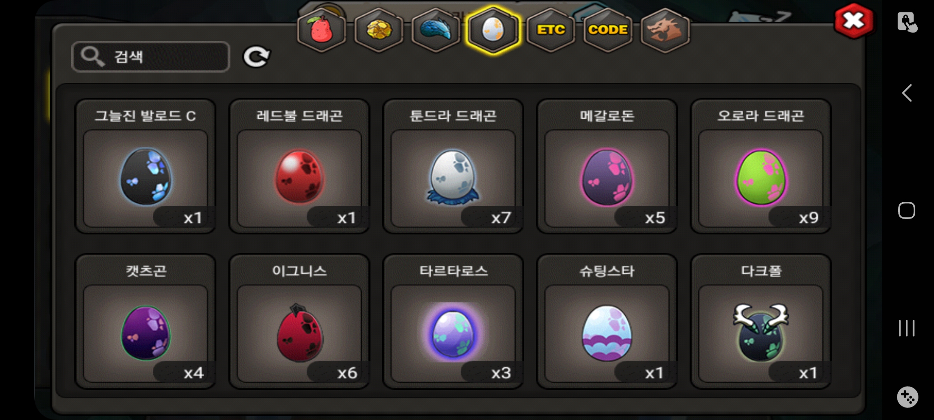934x420 pixels.
Task: Open the red fruit food tab
Action: 321,30
